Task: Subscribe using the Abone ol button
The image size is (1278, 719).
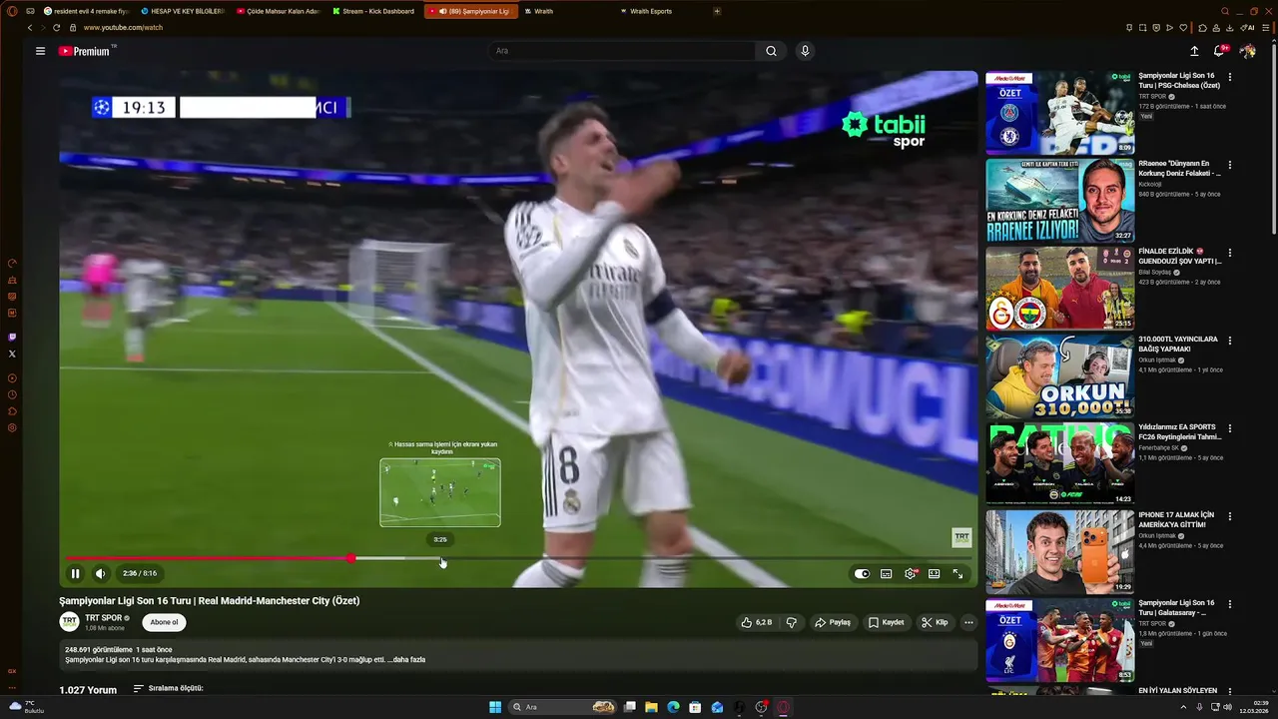Action: (164, 622)
